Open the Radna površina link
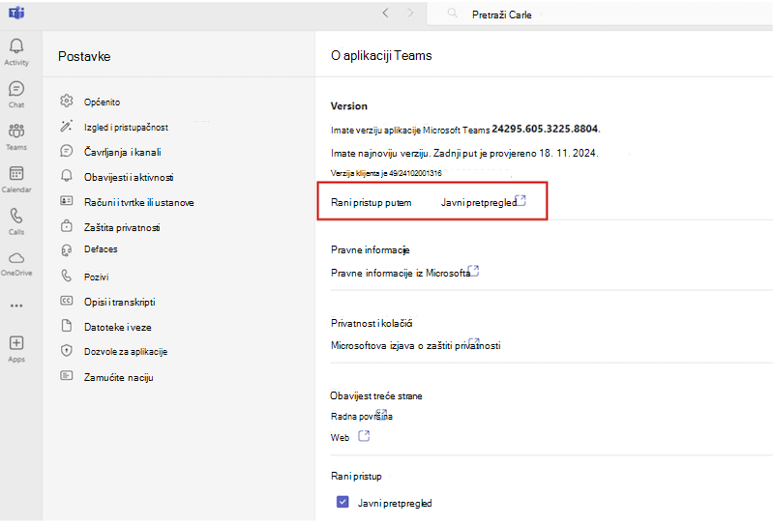Screen dimensions: 774x525 (361, 416)
